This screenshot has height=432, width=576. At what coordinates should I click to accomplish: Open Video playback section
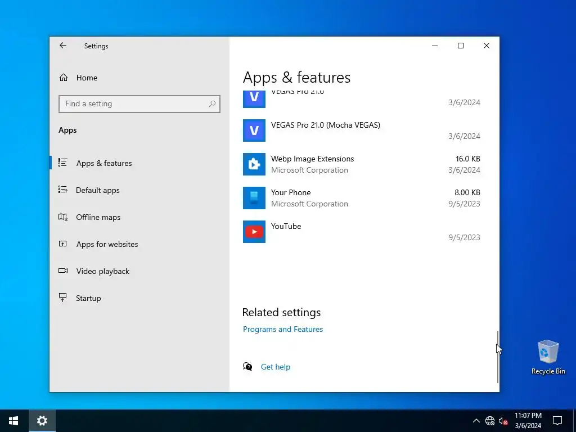[103, 271]
